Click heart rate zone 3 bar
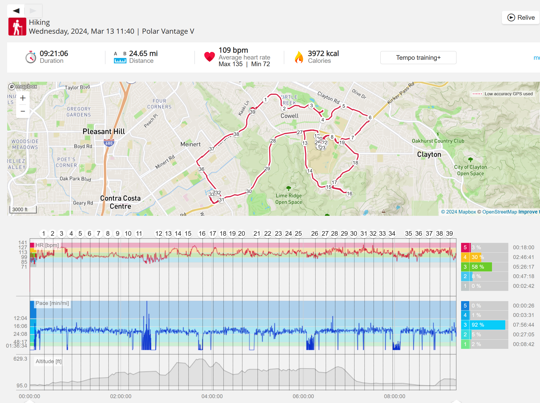540x403 pixels. tap(481, 267)
